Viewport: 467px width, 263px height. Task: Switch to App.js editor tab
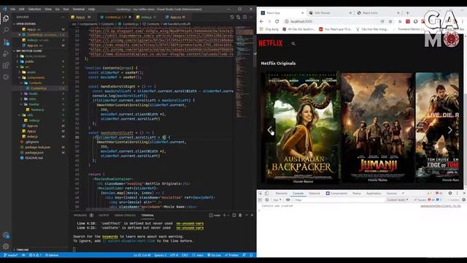(x=81, y=17)
